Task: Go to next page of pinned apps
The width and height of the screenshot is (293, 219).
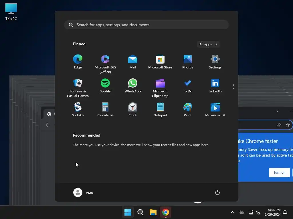Action: pos(233,88)
